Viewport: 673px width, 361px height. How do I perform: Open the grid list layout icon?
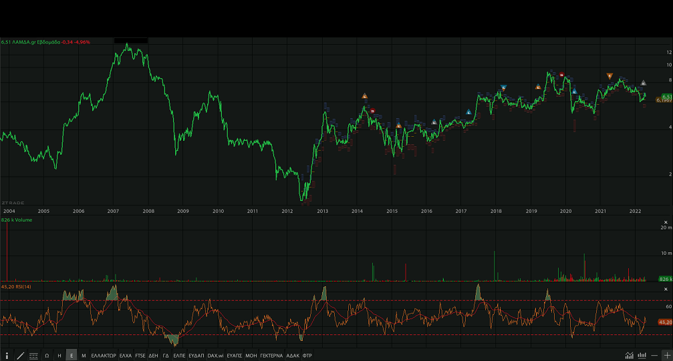(x=33, y=356)
